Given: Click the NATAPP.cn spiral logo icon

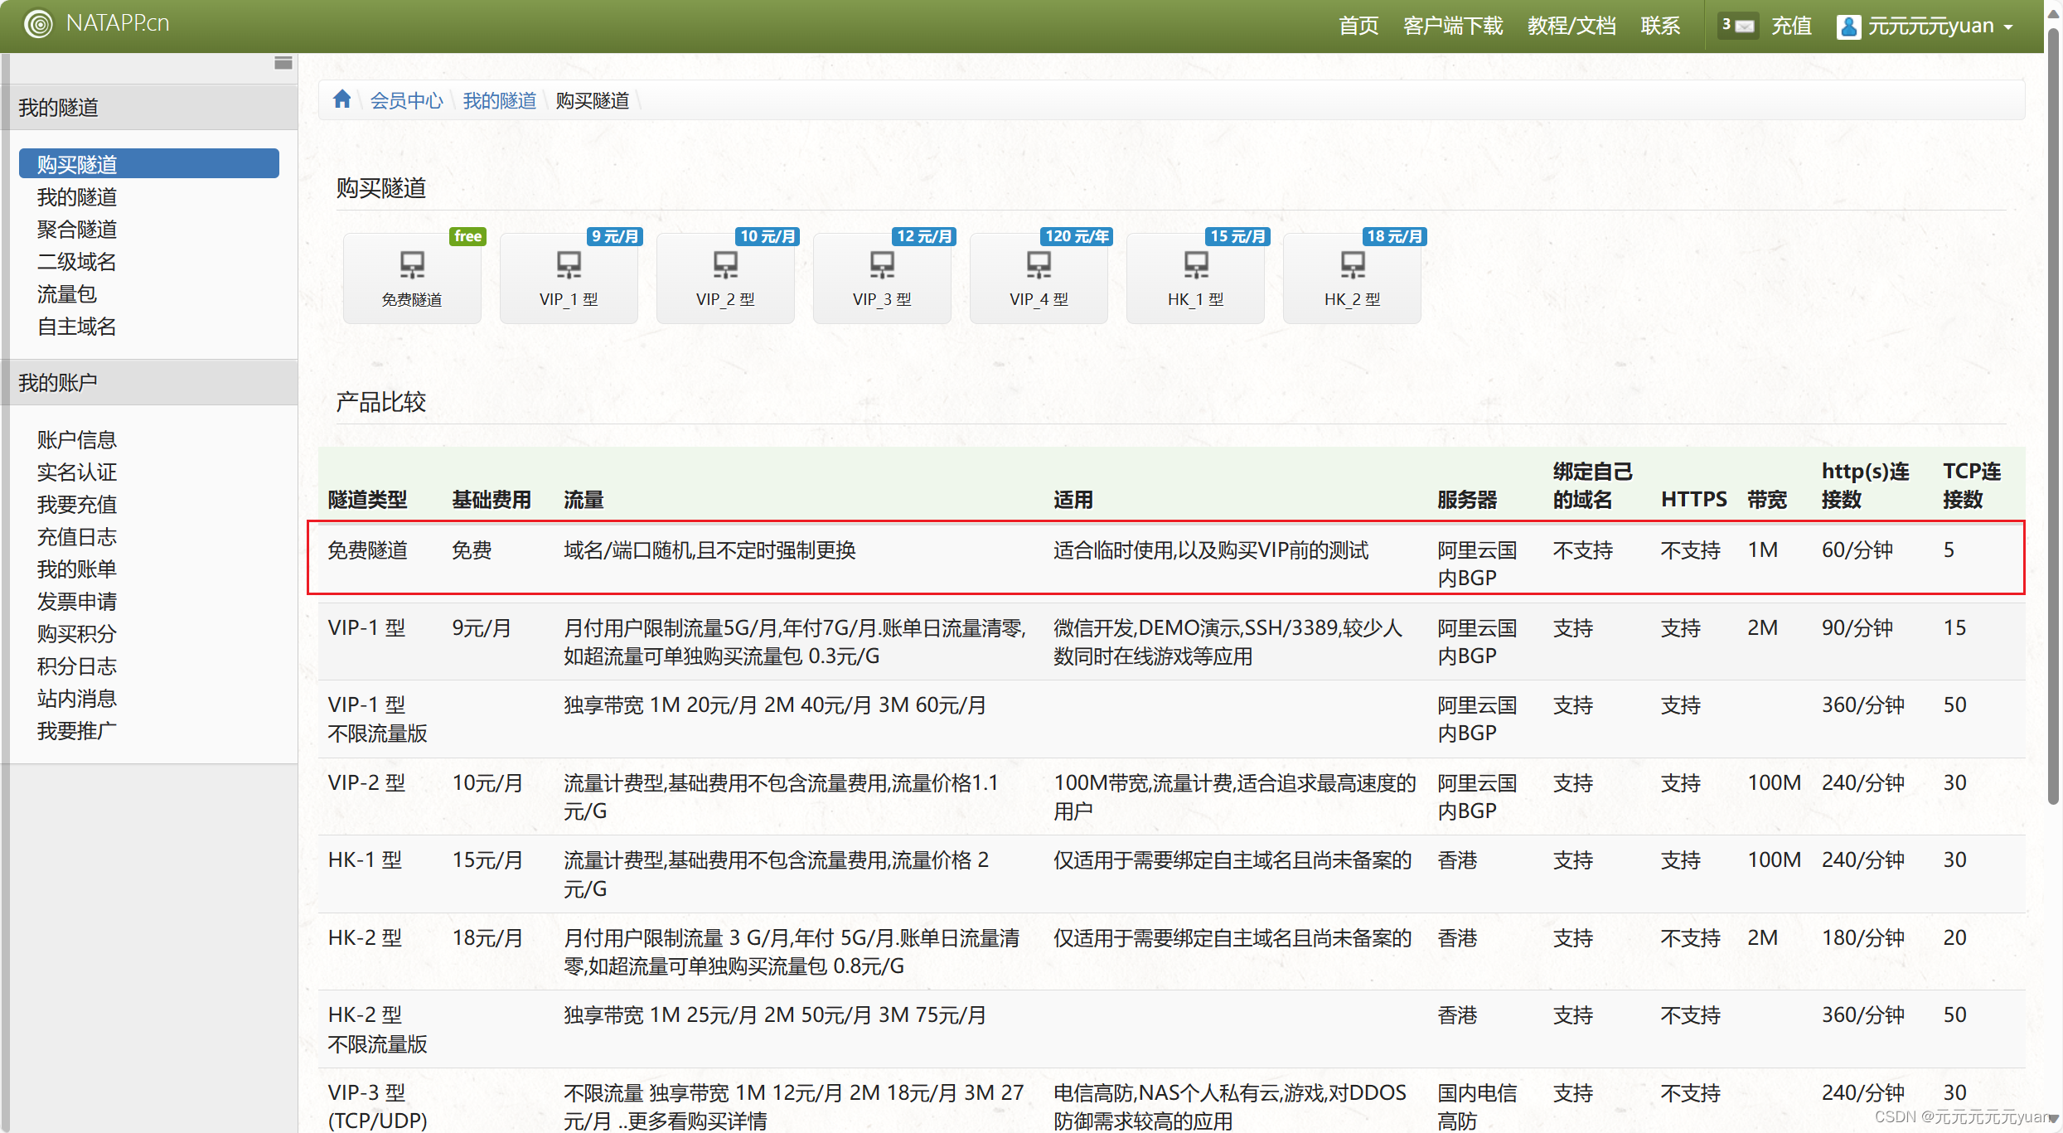Looking at the screenshot, I should pyautogui.click(x=38, y=24).
